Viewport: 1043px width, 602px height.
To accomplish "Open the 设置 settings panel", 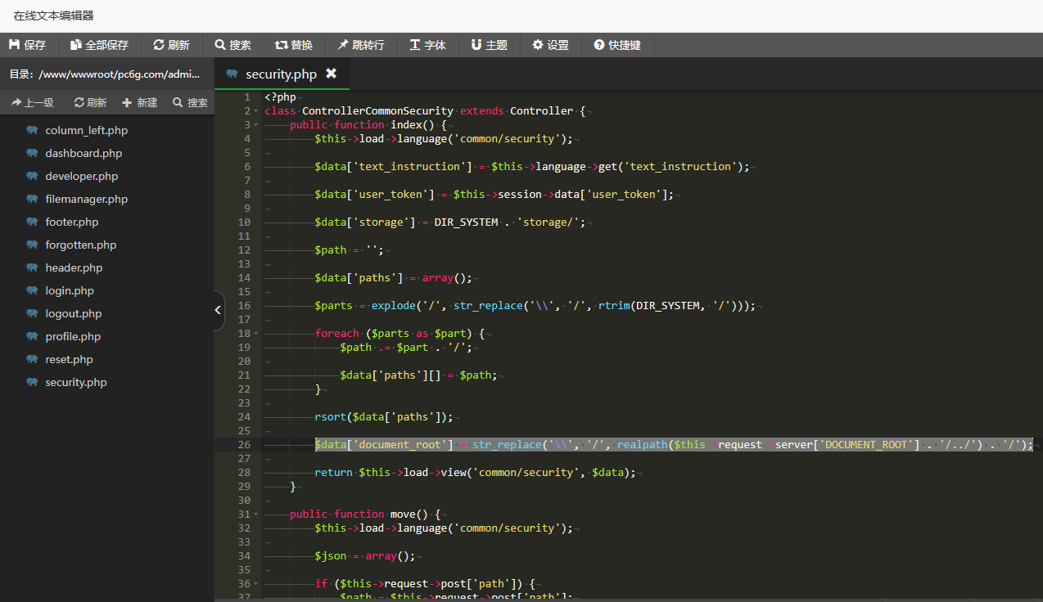I will coord(551,45).
